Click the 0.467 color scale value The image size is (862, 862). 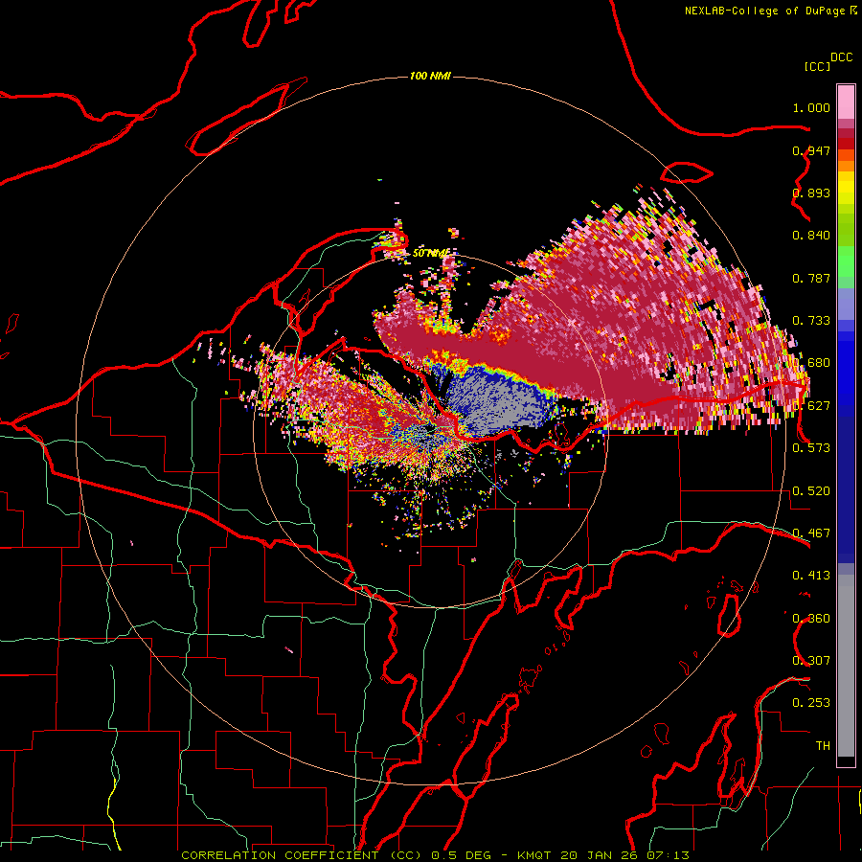(811, 533)
